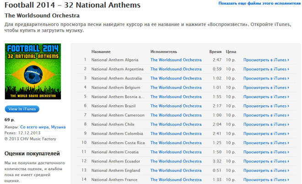
Task: Open the Worldsound Orchestra artist link on the Colombia row
Action: click(x=176, y=134)
